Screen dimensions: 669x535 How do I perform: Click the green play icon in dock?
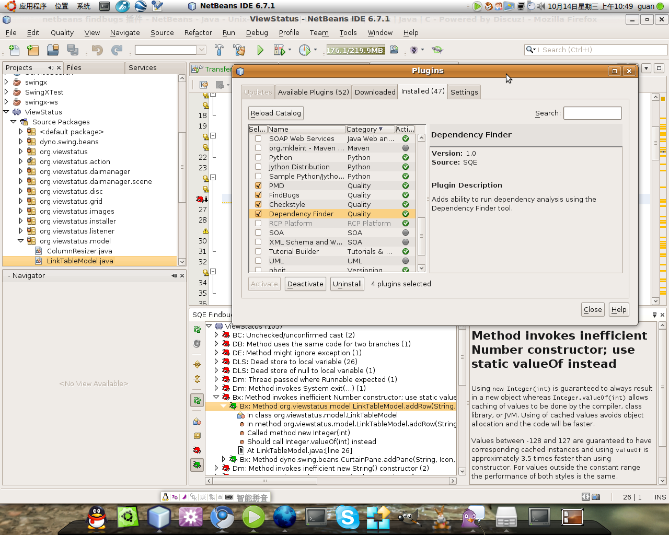click(253, 517)
